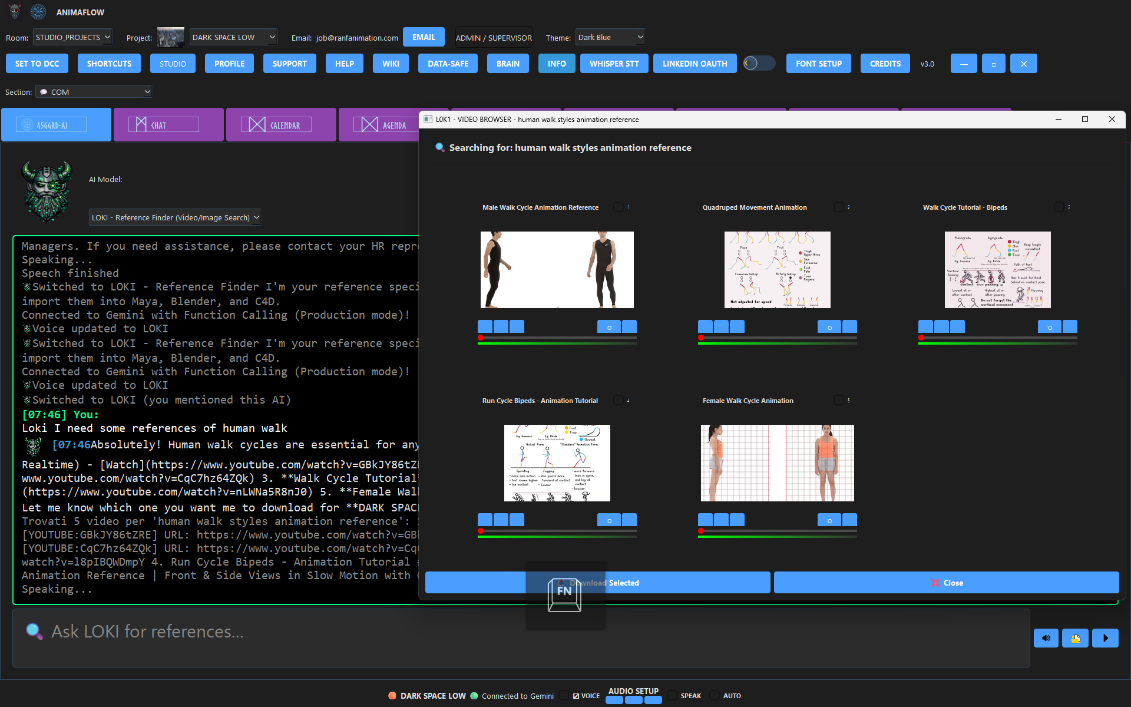Enable the AUTO checkbox
The width and height of the screenshot is (1131, 707).
pyautogui.click(x=715, y=696)
